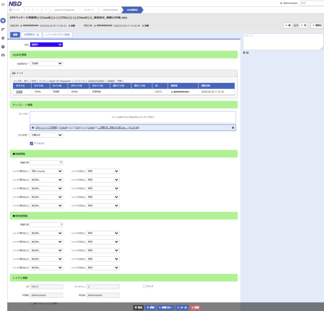The image size is (324, 311).
Task: Enable the ロック checkbox
Action: [x=144, y=286]
